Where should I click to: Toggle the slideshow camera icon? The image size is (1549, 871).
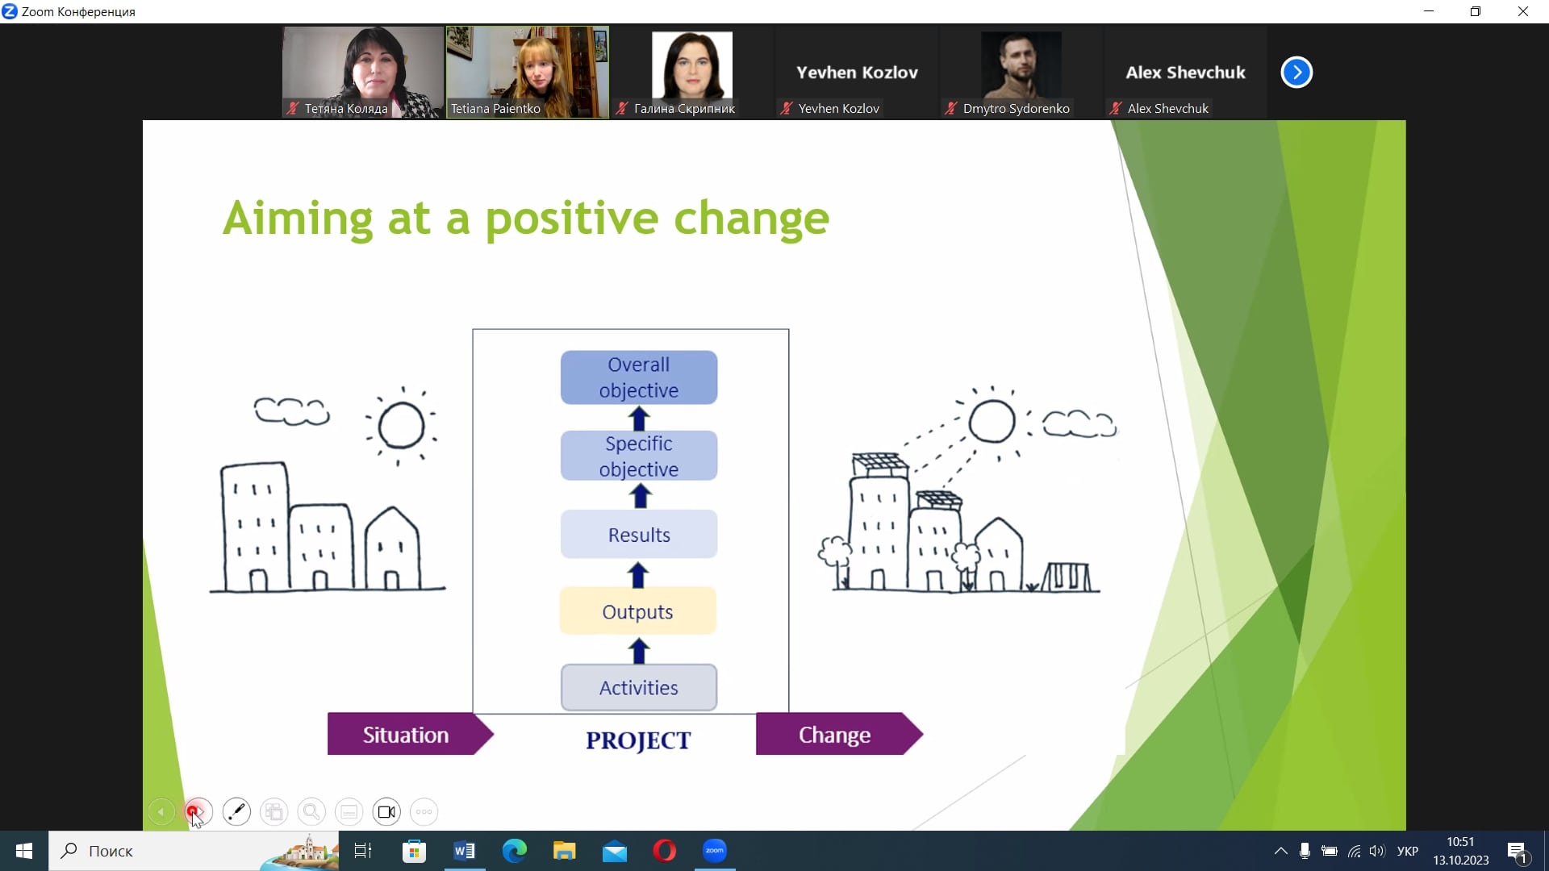[x=386, y=811]
